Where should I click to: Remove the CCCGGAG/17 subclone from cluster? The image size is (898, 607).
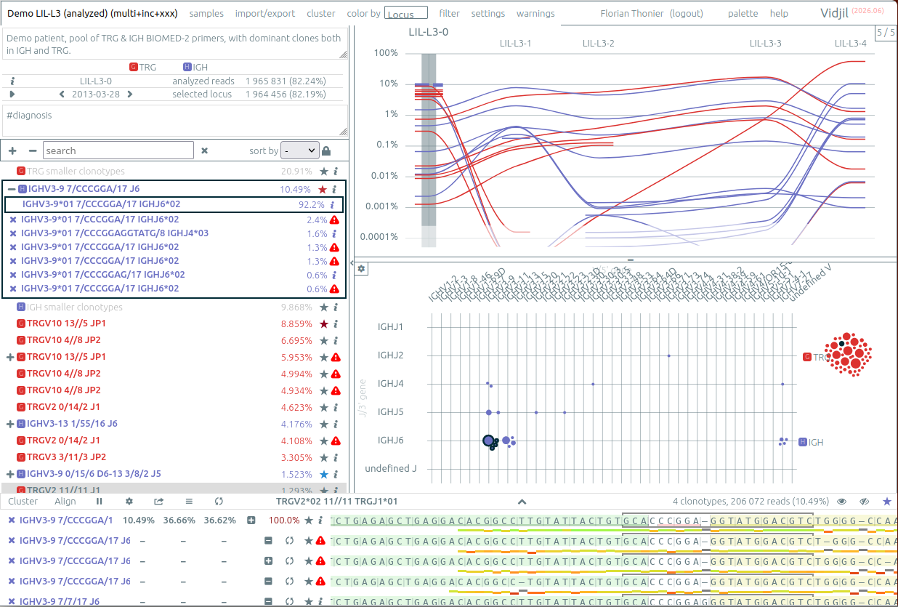12,275
